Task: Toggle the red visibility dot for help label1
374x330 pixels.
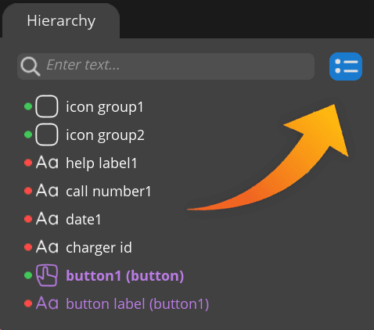Action: 28,163
